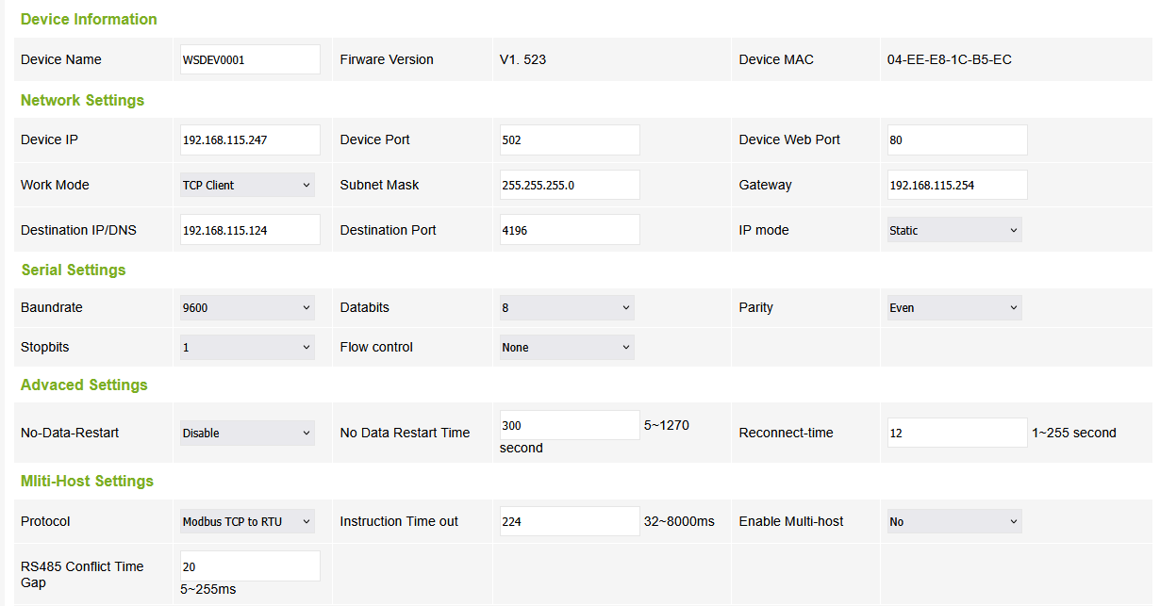This screenshot has height=606, width=1160.
Task: Select the Destination Port input
Action: 569,230
